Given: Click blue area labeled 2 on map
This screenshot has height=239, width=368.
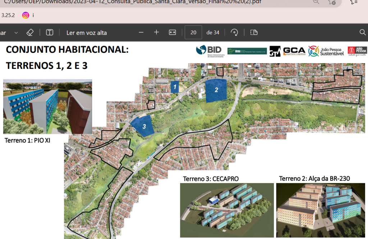Looking at the screenshot, I should 216,90.
